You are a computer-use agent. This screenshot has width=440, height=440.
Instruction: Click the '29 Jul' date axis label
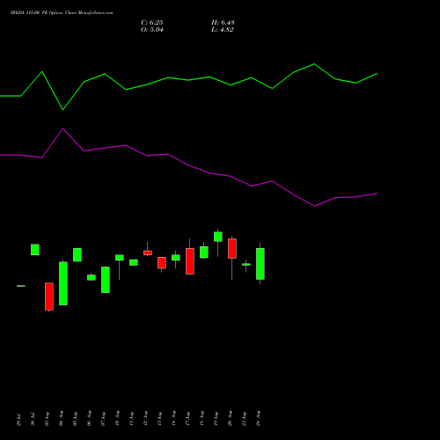tap(18, 419)
